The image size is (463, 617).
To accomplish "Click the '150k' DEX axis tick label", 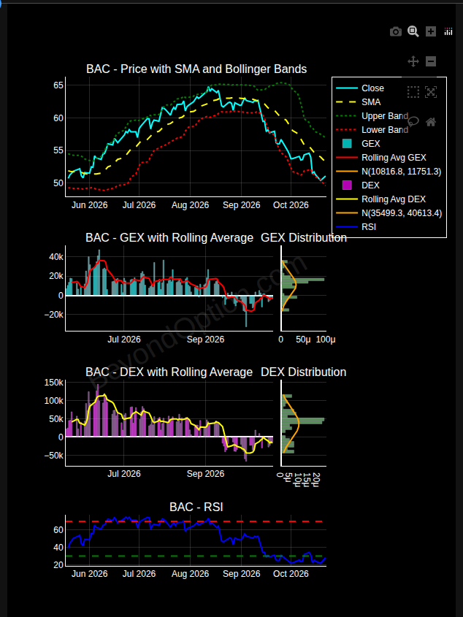I will tap(53, 382).
